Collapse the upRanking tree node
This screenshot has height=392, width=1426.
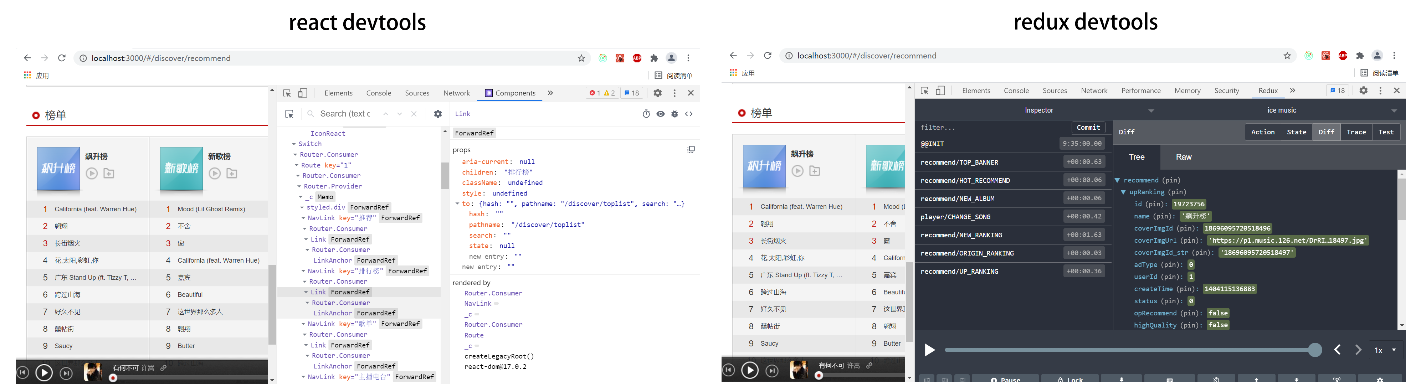pos(1123,192)
